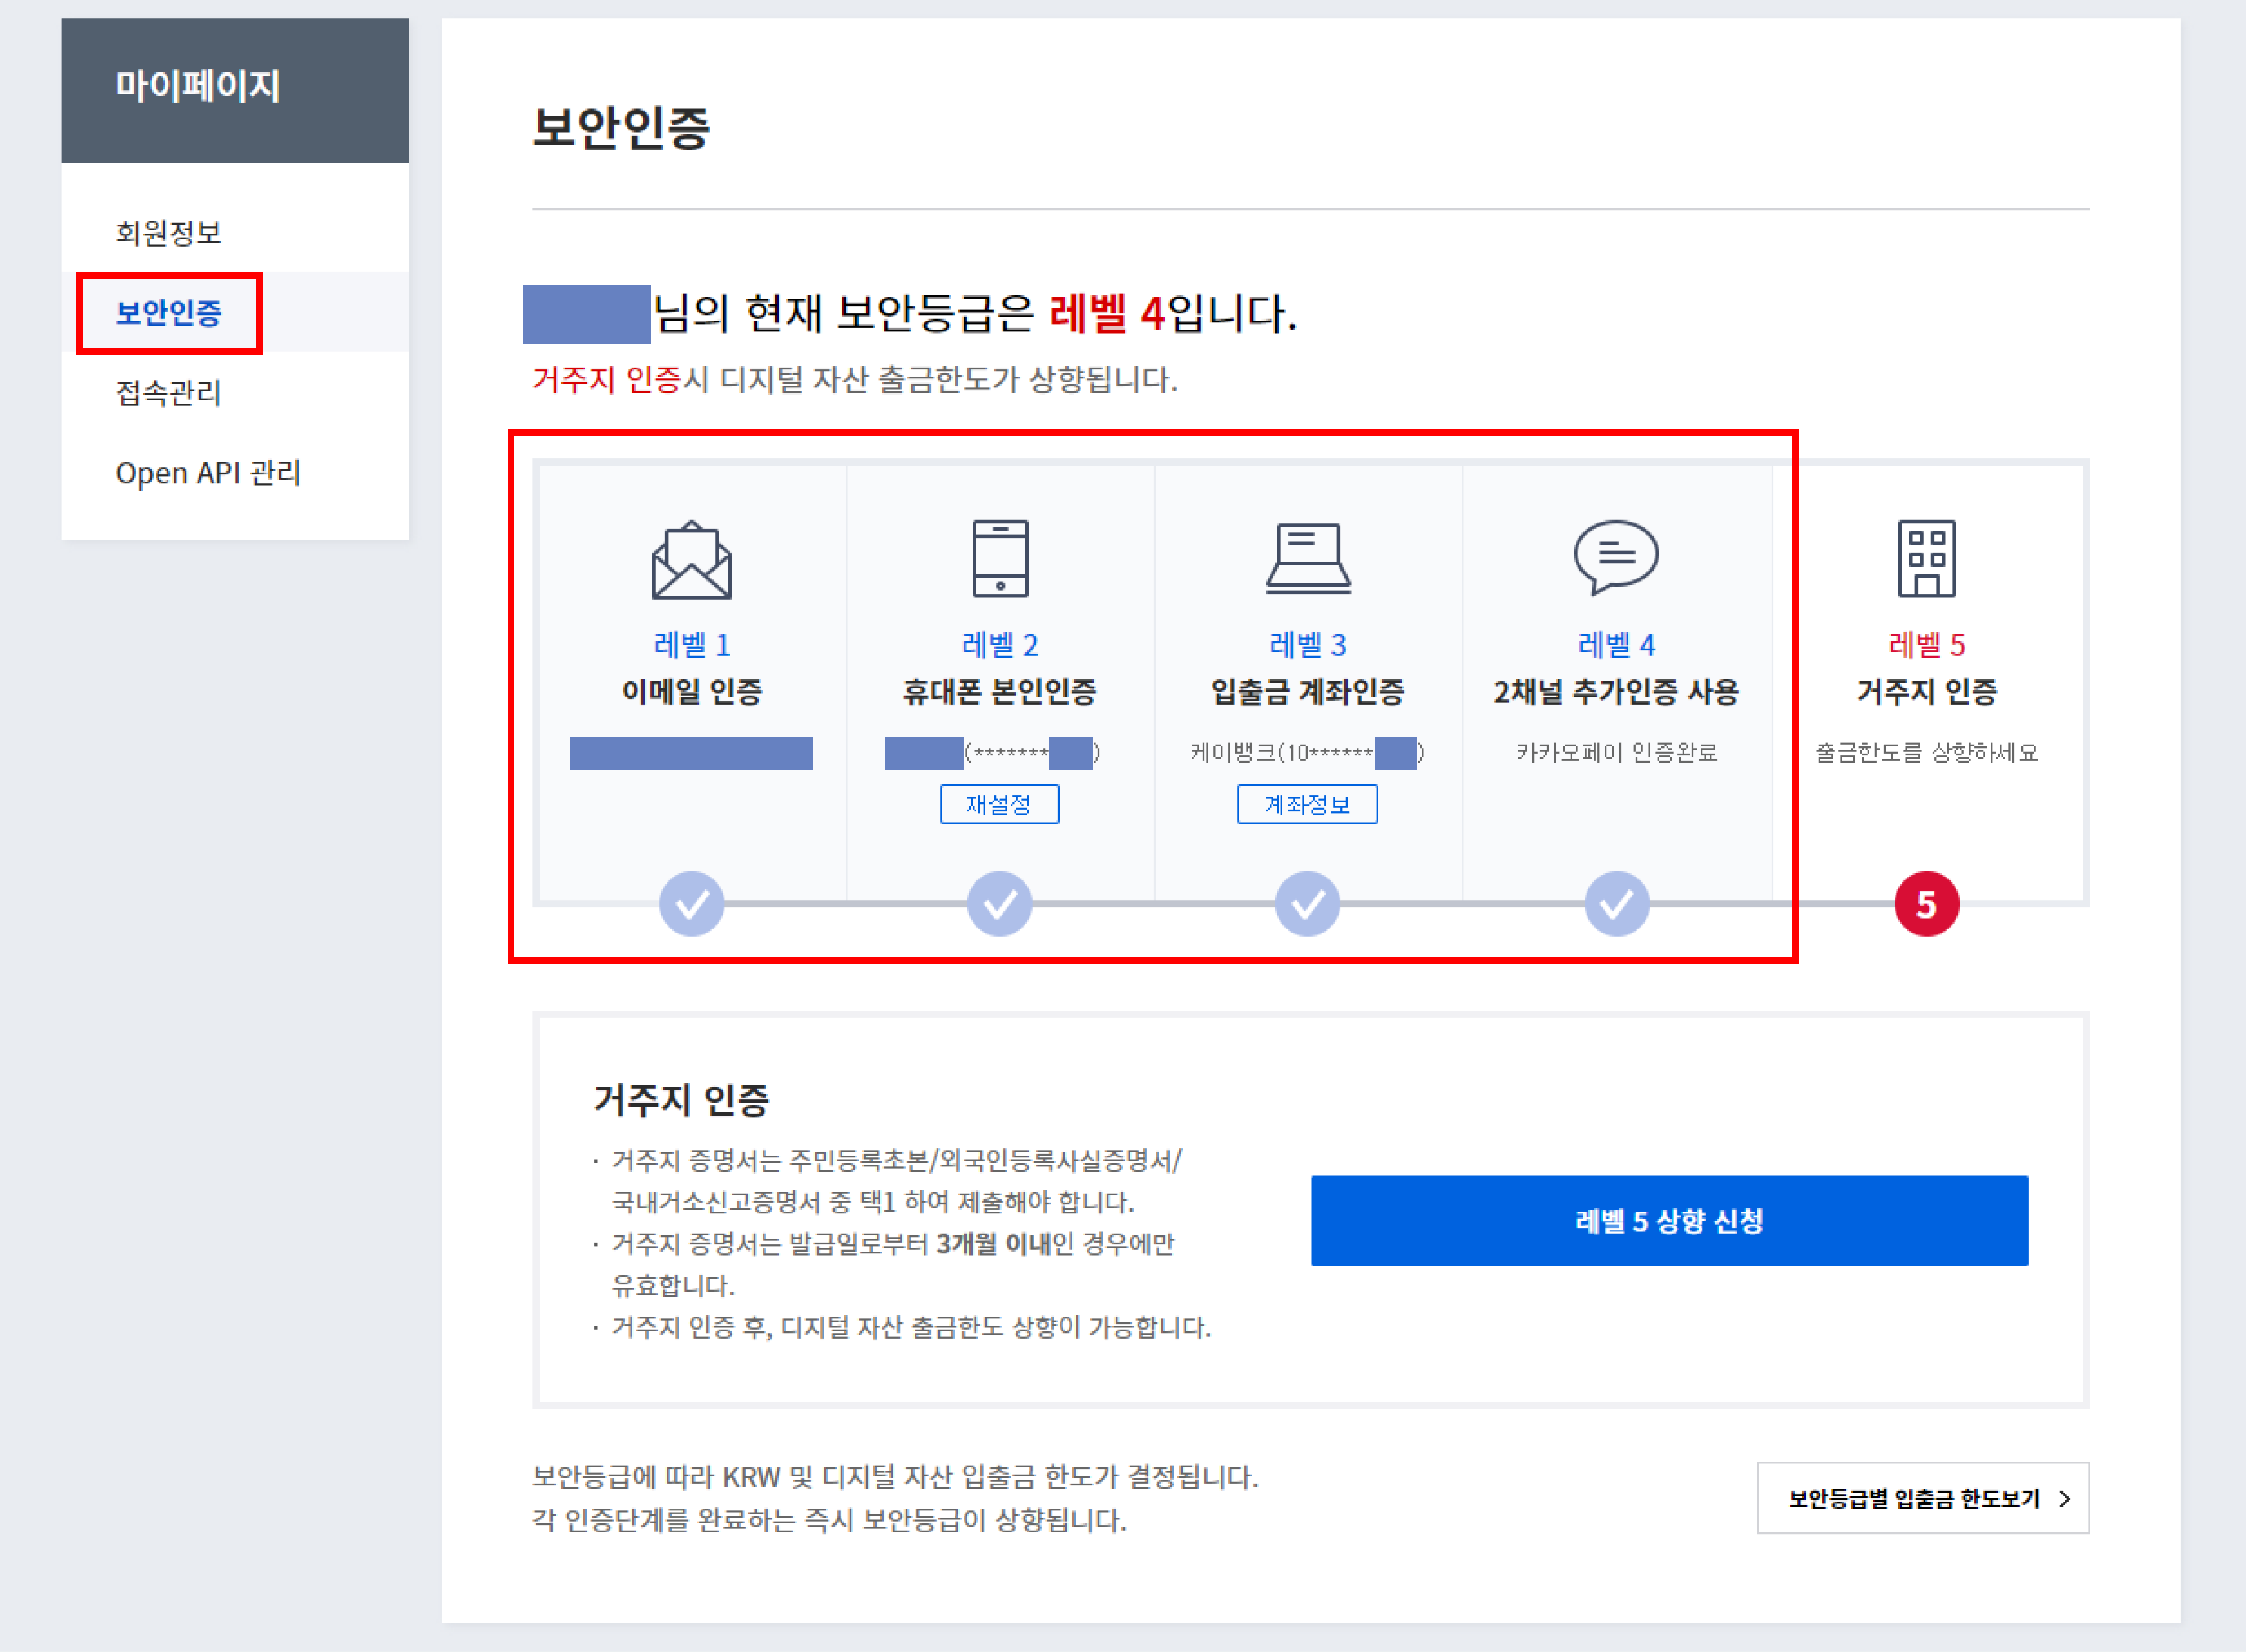Click the blue 레벨 5 상향 신청 button
This screenshot has width=2246, height=1652.
point(1669,1221)
